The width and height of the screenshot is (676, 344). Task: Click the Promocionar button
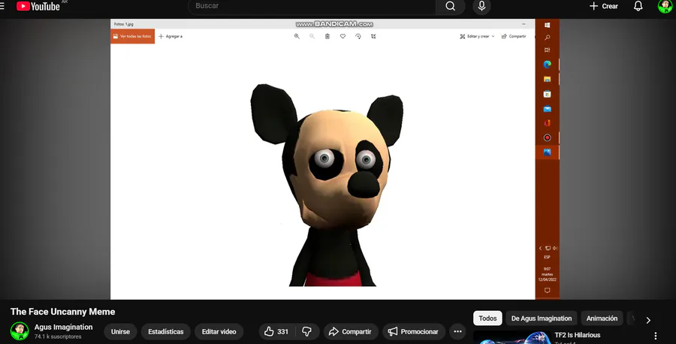[413, 331]
